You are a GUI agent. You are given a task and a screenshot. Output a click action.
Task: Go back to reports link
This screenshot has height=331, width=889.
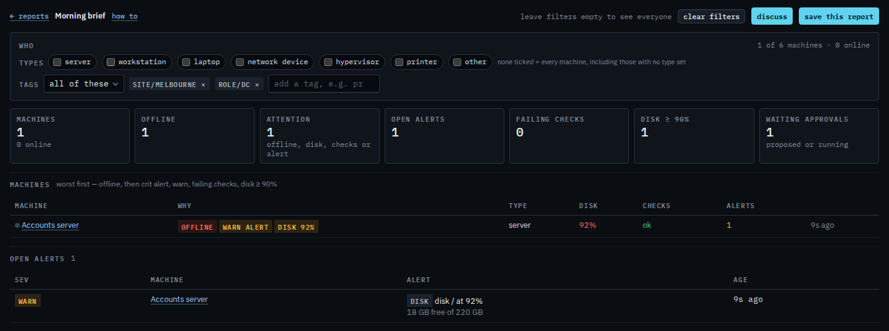point(29,16)
